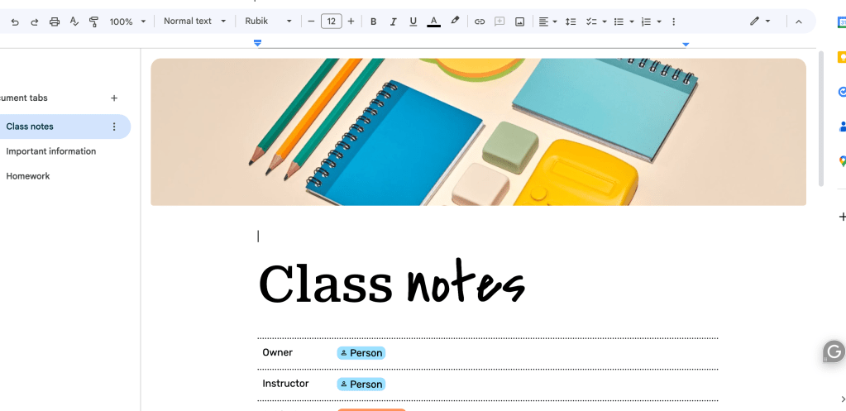Image resolution: width=846 pixels, height=411 pixels.
Task: Click the Person chip next to Owner
Action: pyautogui.click(x=361, y=353)
